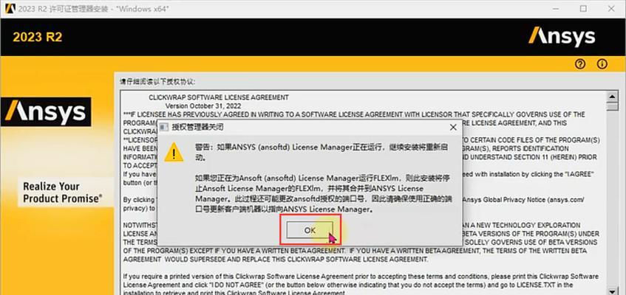The height and width of the screenshot is (295, 626).
Task: Click the license agreement scrollbar thumb
Action: pyautogui.click(x=612, y=106)
